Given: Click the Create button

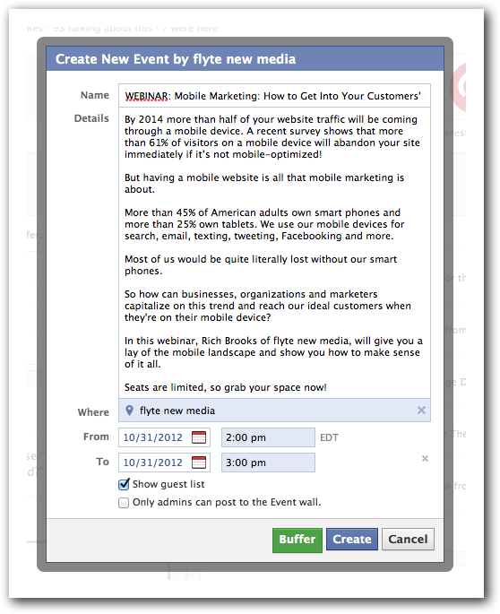Looking at the screenshot, I should point(352,540).
